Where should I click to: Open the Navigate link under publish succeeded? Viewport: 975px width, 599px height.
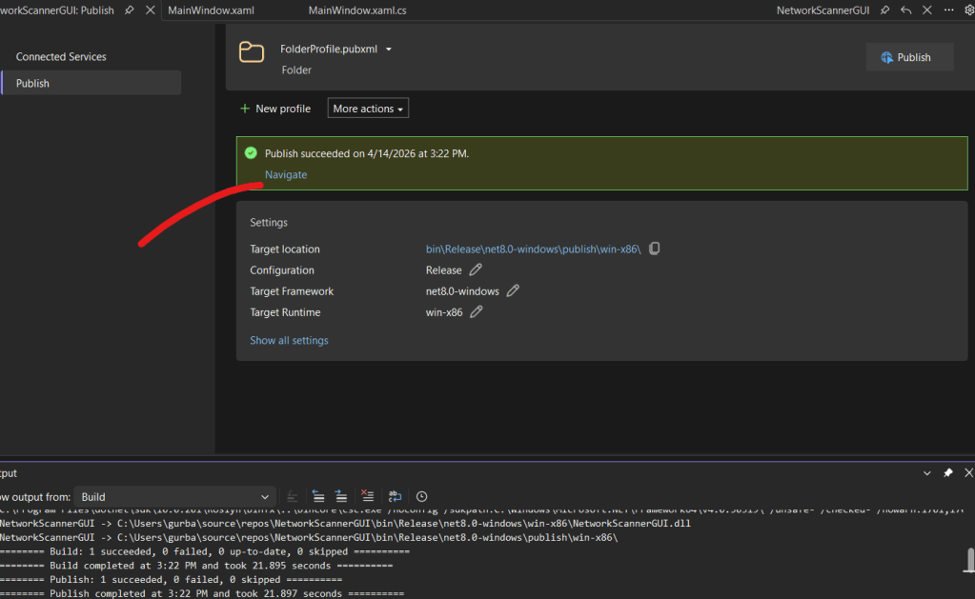pos(286,175)
